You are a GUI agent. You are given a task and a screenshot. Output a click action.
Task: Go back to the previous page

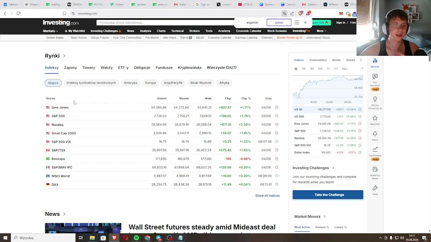(5, 13)
